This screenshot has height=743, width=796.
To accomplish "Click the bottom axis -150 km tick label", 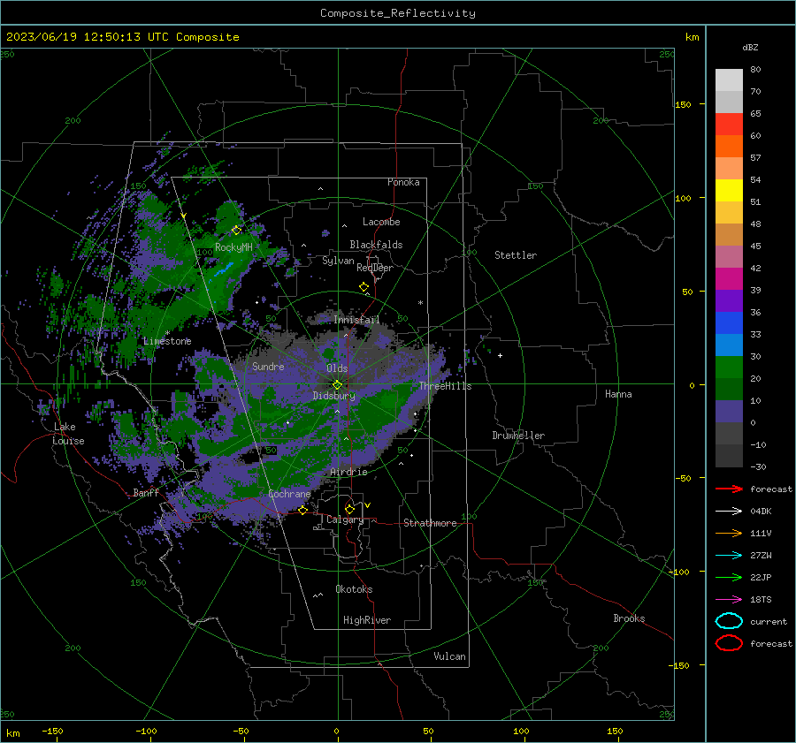I will 52,731.
